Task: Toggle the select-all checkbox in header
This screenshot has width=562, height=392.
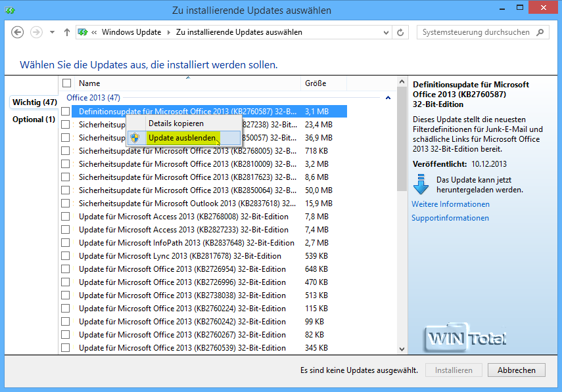Action: point(66,83)
